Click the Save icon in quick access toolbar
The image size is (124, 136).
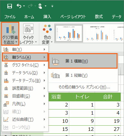(10, 6)
